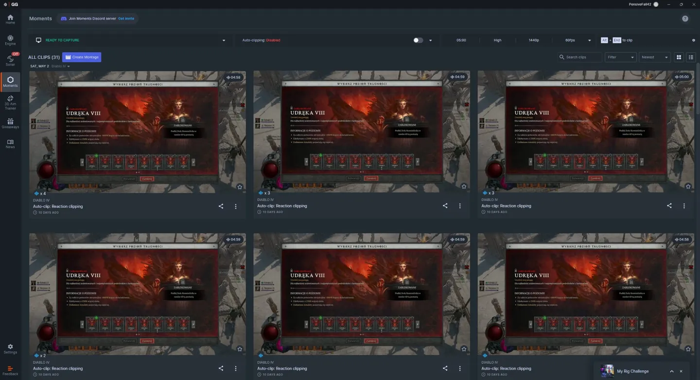The height and width of the screenshot is (380, 700).
Task: Click the 1440p resolution setting
Action: click(x=534, y=40)
